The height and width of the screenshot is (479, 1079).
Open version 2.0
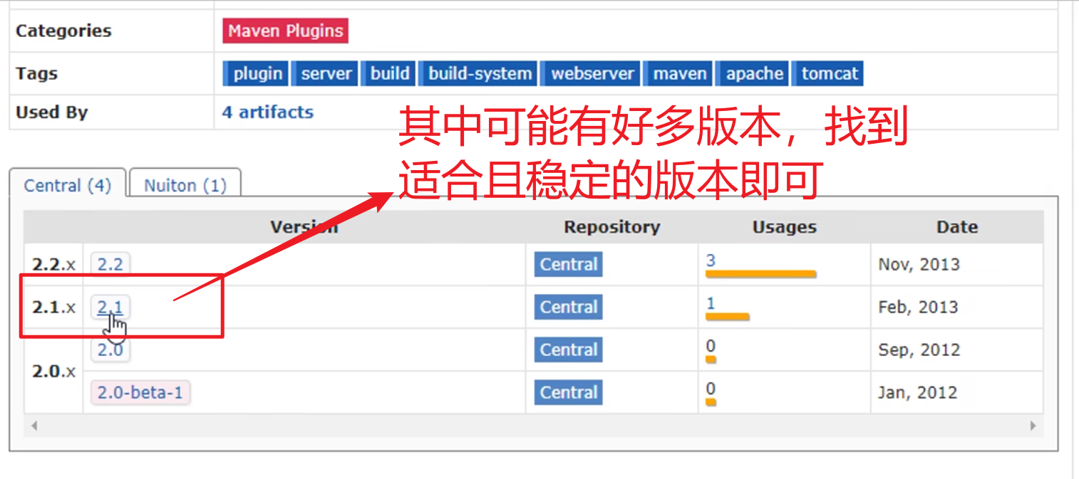(x=110, y=349)
